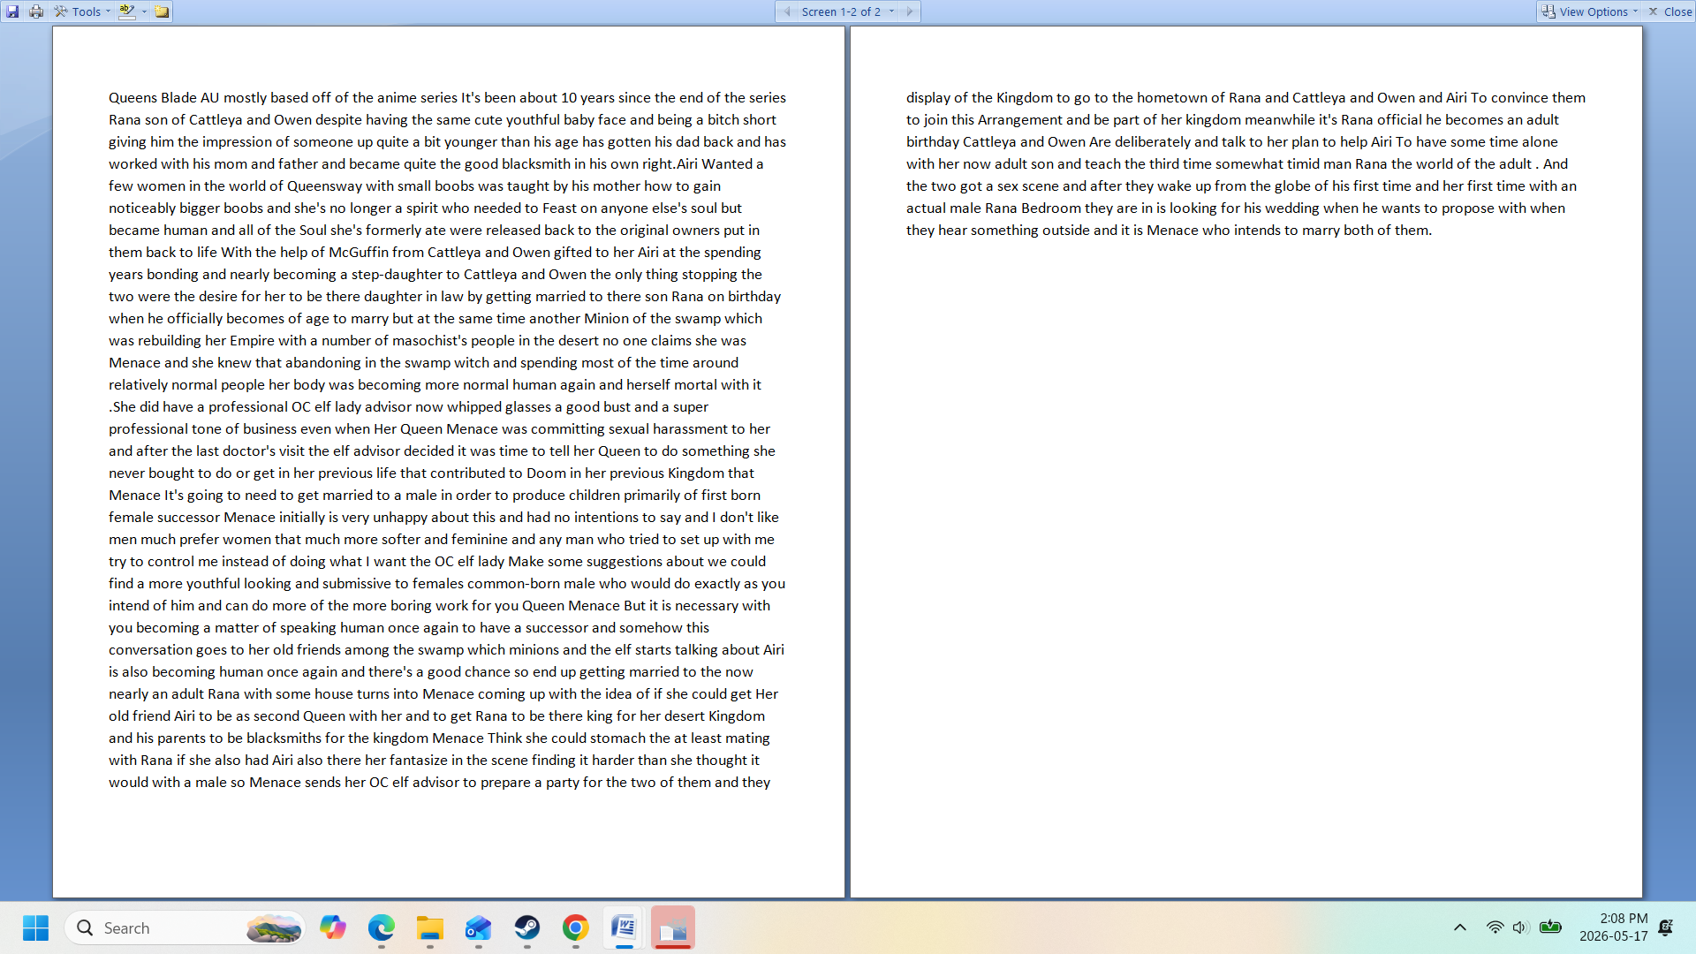Open the clock and date panel
Screen dimensions: 1696x954
tap(1613, 927)
